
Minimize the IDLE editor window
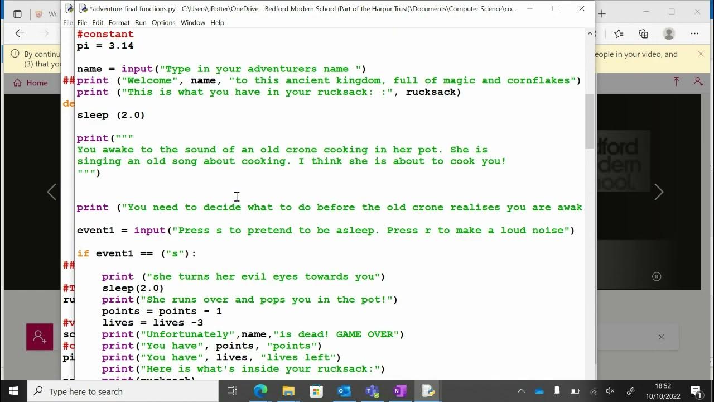[529, 8]
